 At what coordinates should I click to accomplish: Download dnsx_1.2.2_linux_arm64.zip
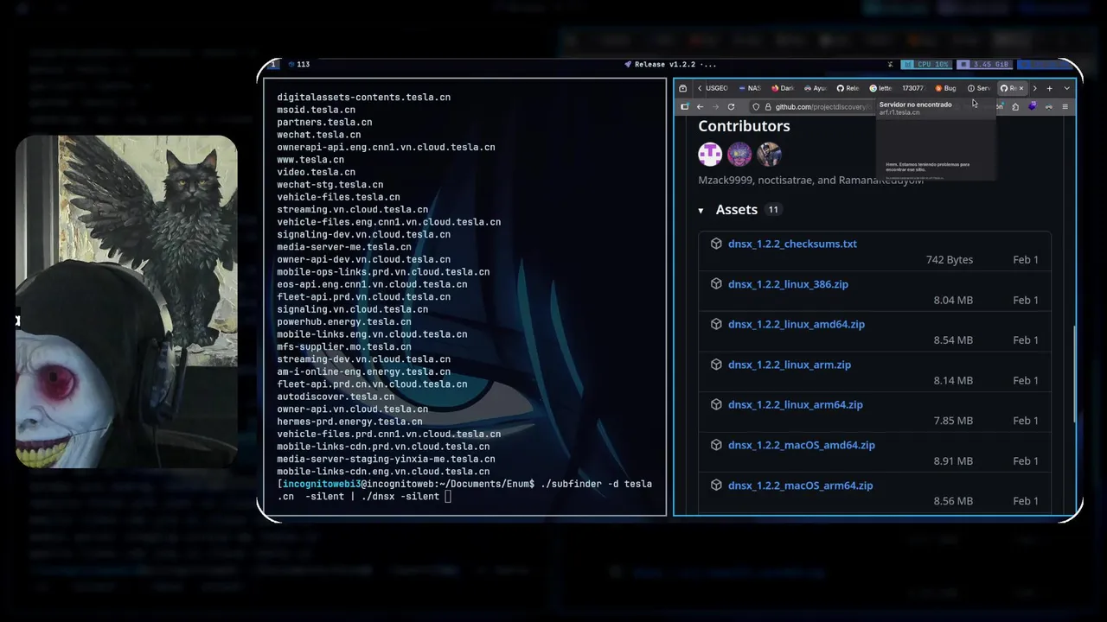(x=796, y=404)
